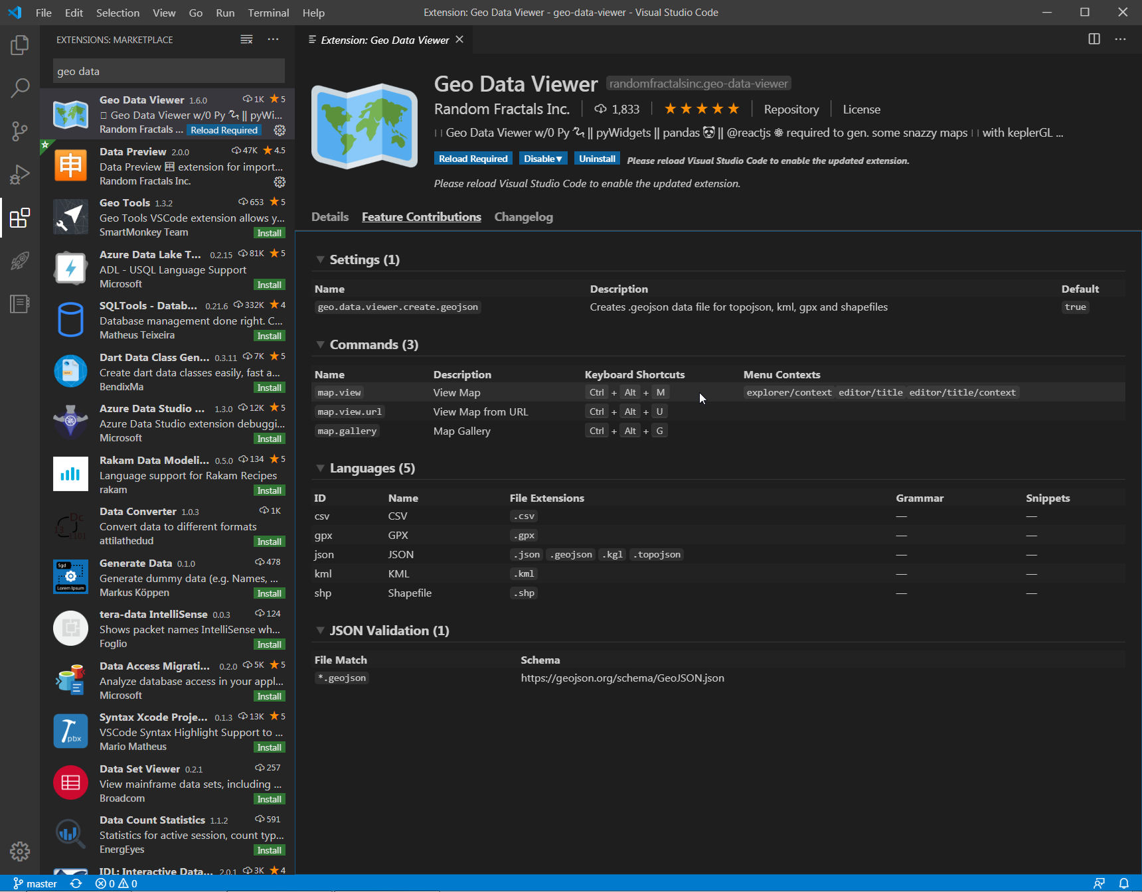The width and height of the screenshot is (1142, 892).
Task: Click the Geo Data Viewer map logo
Action: [365, 126]
